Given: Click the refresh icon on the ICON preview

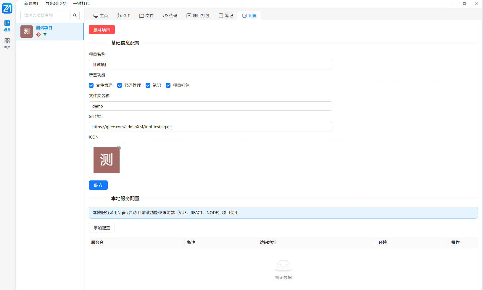Looking at the screenshot, I should pos(119,148).
